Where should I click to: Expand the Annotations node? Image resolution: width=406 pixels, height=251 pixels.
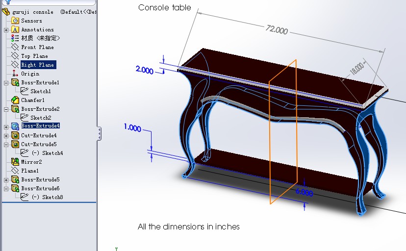(6, 30)
